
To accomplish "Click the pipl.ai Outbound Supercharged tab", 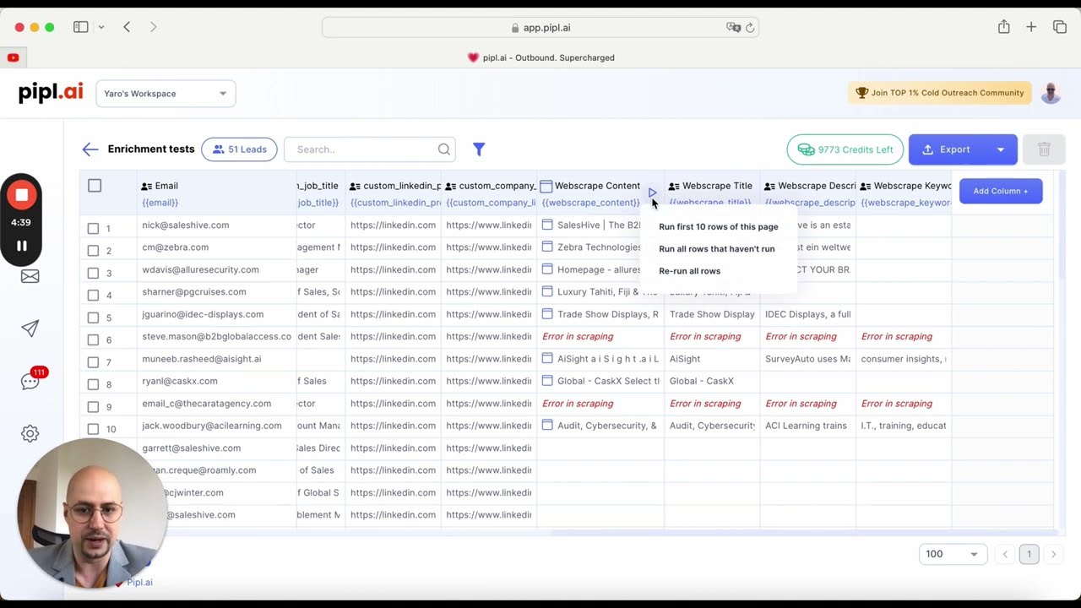I will click(x=540, y=57).
